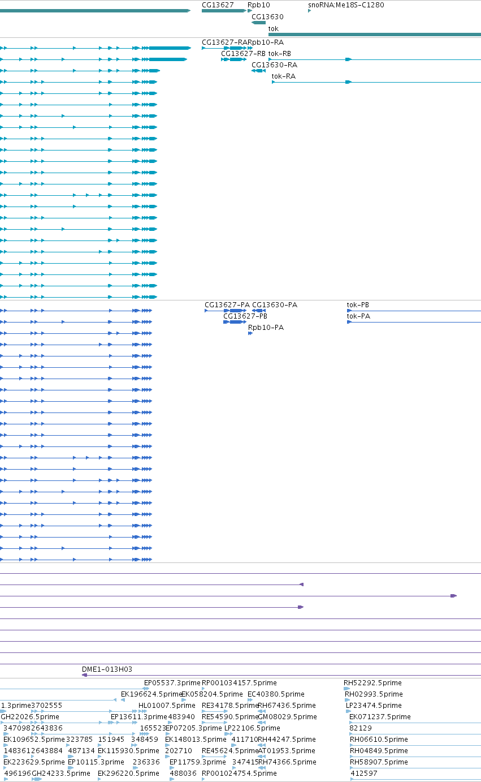Open the Rpb10-PA CDS label
Image resolution: width=481 pixels, height=782 pixels.
point(266,327)
